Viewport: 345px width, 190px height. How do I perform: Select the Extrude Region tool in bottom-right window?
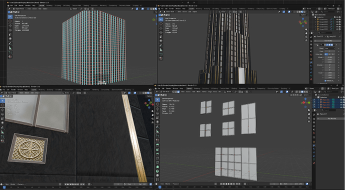[x=157, y=145]
